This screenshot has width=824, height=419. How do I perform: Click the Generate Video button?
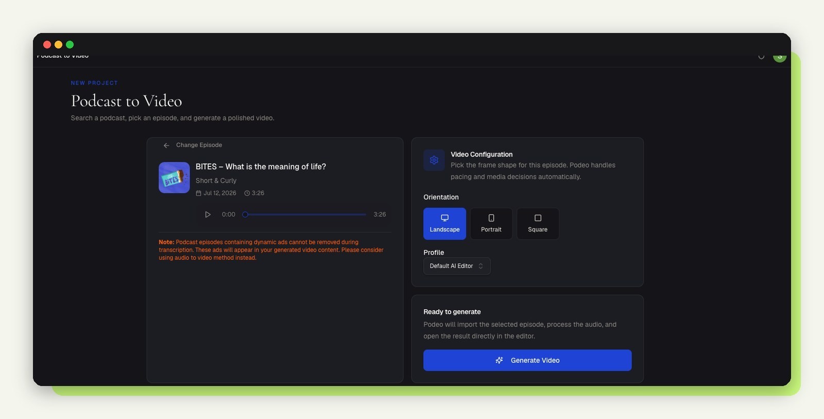(x=527, y=360)
